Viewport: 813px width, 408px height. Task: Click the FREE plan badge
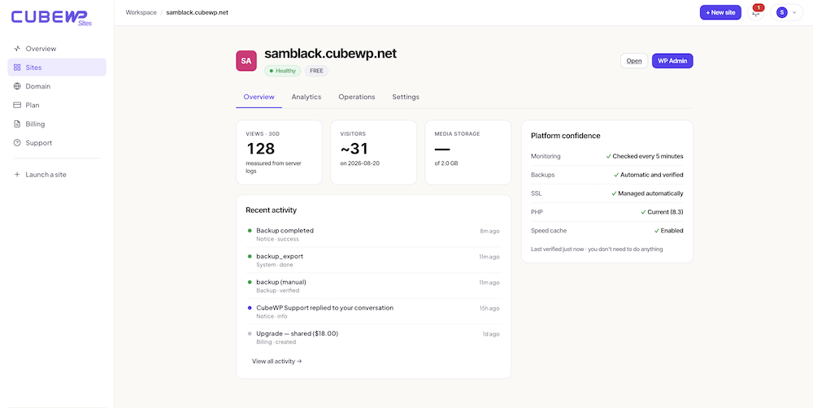(316, 71)
